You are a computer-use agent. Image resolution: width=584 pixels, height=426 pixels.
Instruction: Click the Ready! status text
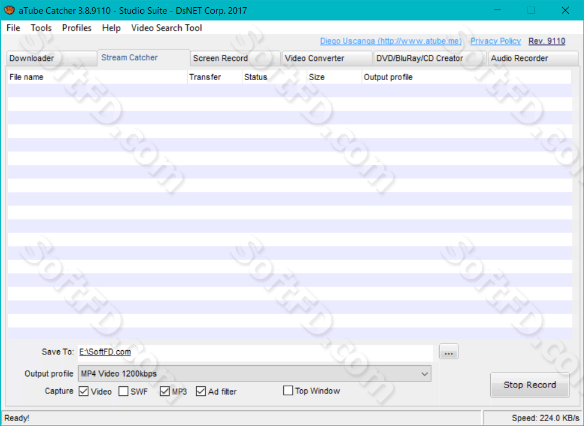pyautogui.click(x=17, y=418)
